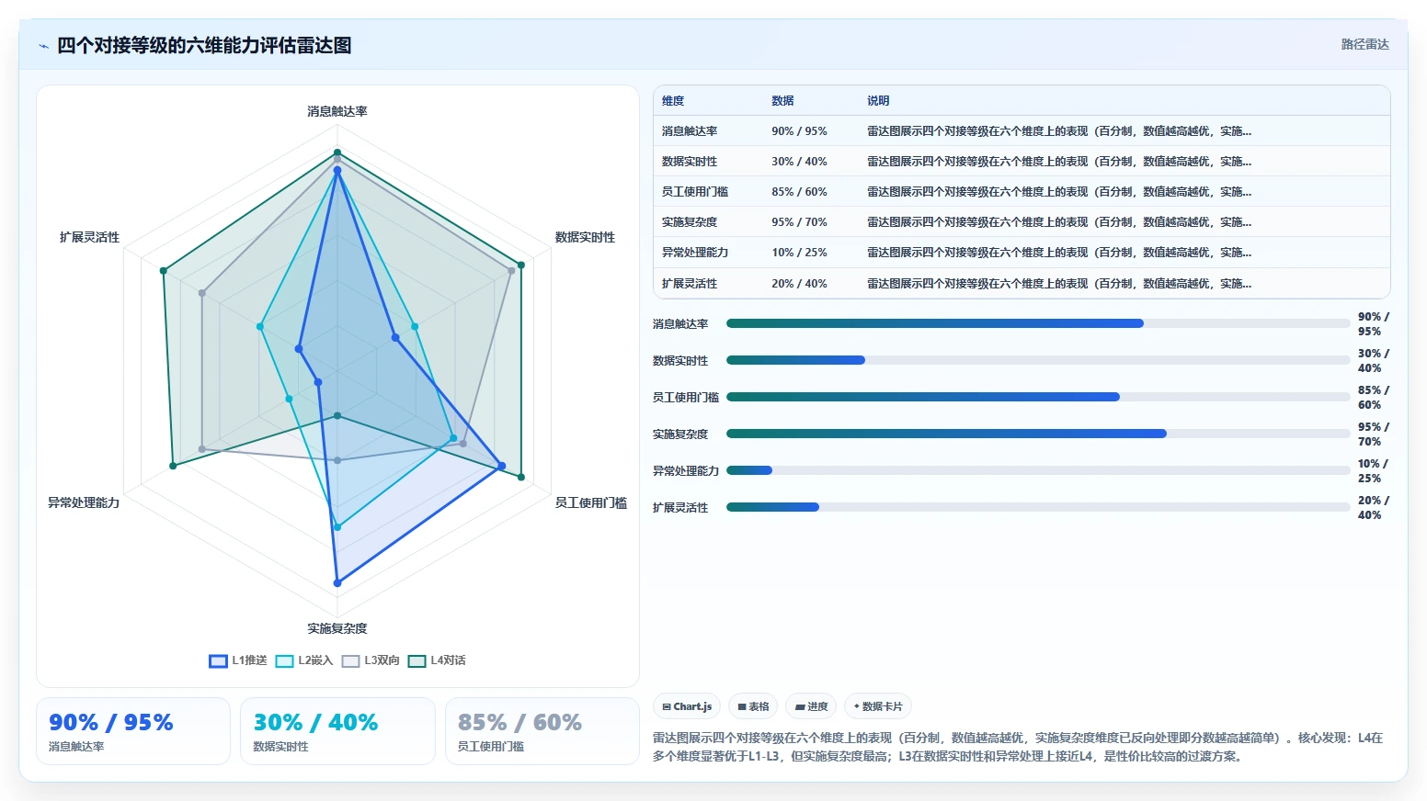Click the dark blue L1 point on the 实施复杂度 axis
Image resolution: width=1427 pixels, height=801 pixels.
[x=337, y=583]
